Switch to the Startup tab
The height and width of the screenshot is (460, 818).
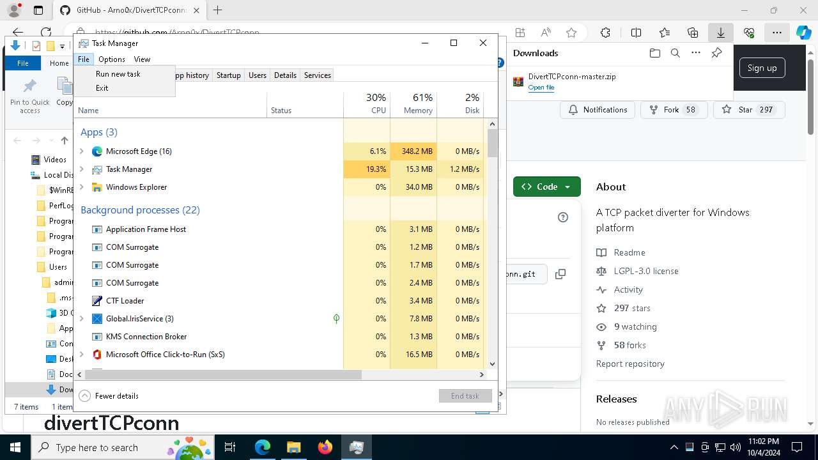(x=228, y=75)
